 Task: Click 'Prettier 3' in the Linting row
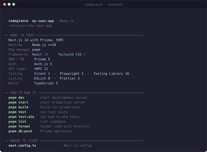(70, 78)
